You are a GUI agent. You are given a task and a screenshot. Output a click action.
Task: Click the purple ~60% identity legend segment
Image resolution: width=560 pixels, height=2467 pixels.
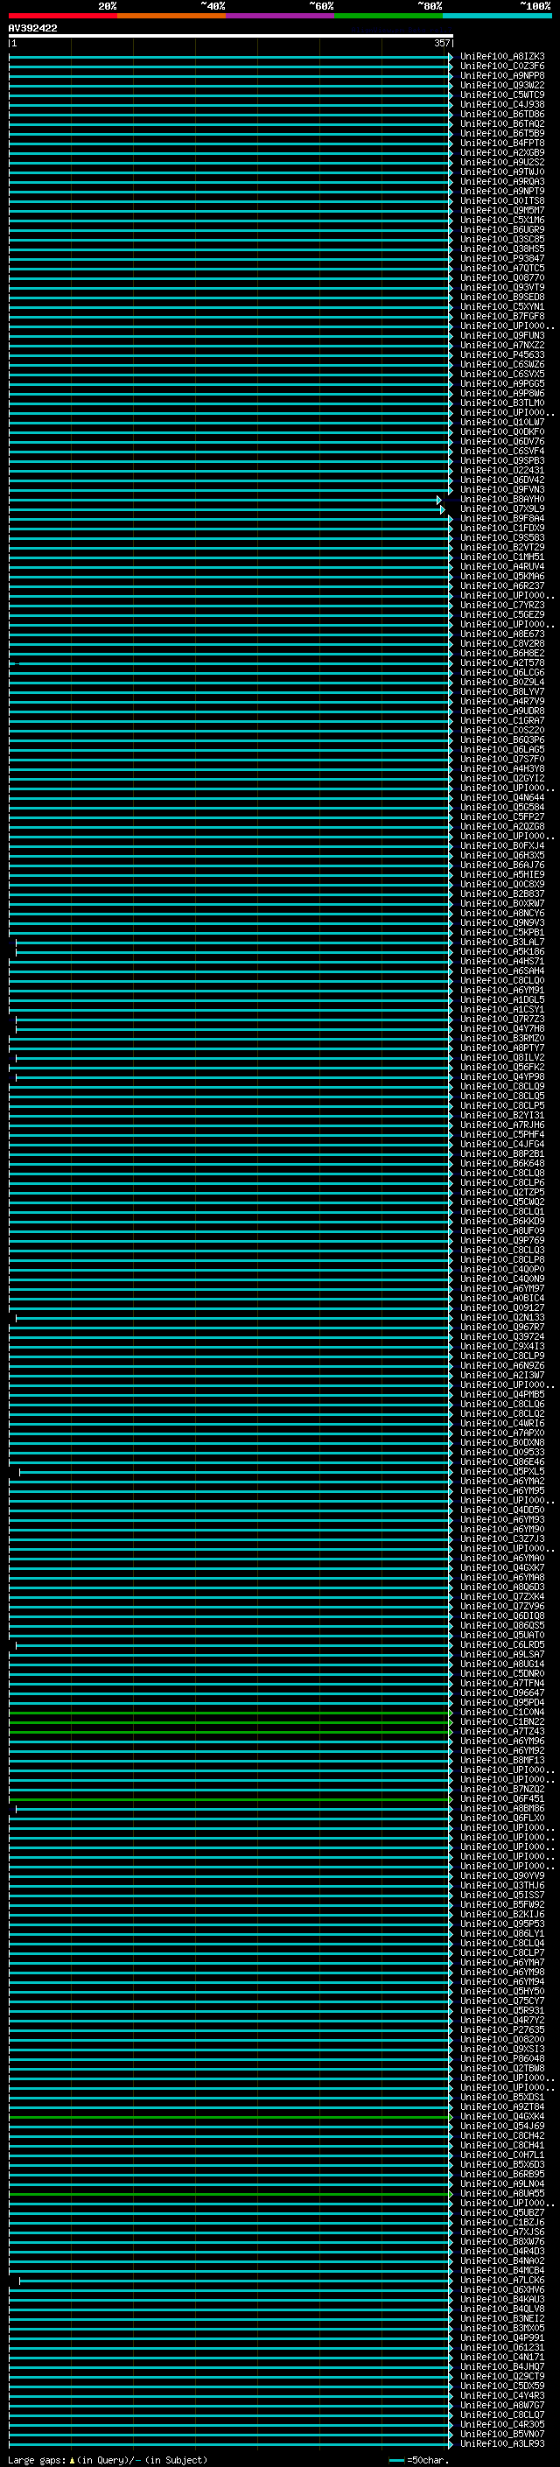point(279,16)
